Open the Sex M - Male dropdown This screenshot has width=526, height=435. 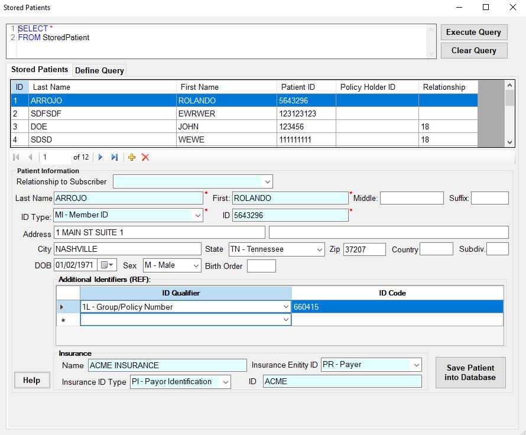coord(196,265)
